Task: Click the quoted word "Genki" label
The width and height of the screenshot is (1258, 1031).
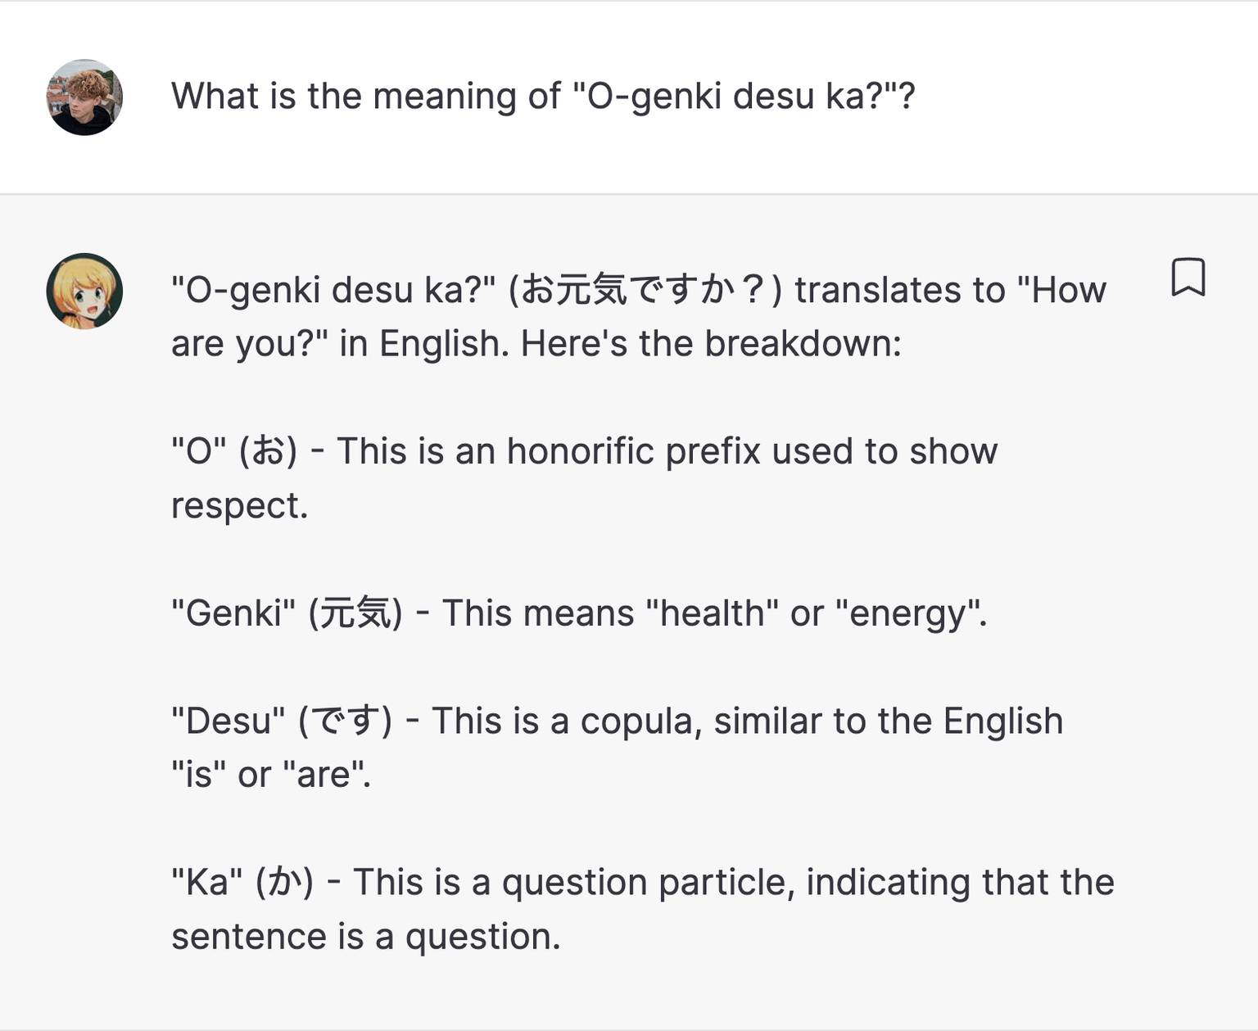Action: coord(233,613)
